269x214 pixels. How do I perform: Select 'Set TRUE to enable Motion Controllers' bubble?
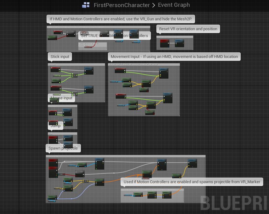[x=114, y=36]
